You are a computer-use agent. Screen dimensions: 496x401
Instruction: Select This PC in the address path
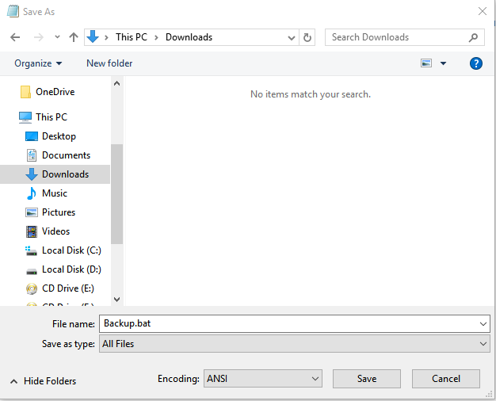click(132, 37)
